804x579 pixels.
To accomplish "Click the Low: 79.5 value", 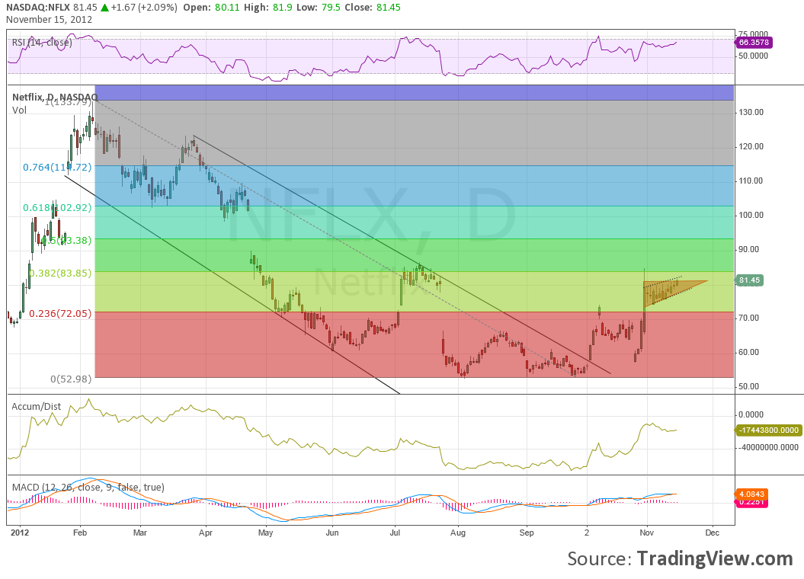I will click(319, 7).
